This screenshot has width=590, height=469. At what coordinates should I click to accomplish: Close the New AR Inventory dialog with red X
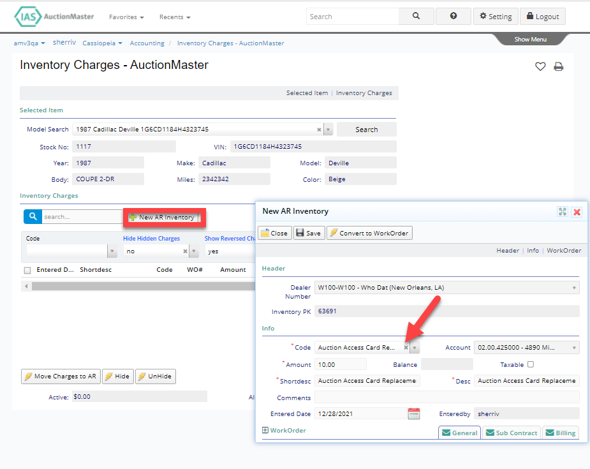point(577,212)
